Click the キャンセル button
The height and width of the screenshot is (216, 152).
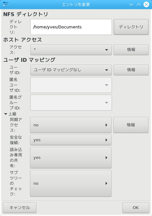(x=20, y=208)
